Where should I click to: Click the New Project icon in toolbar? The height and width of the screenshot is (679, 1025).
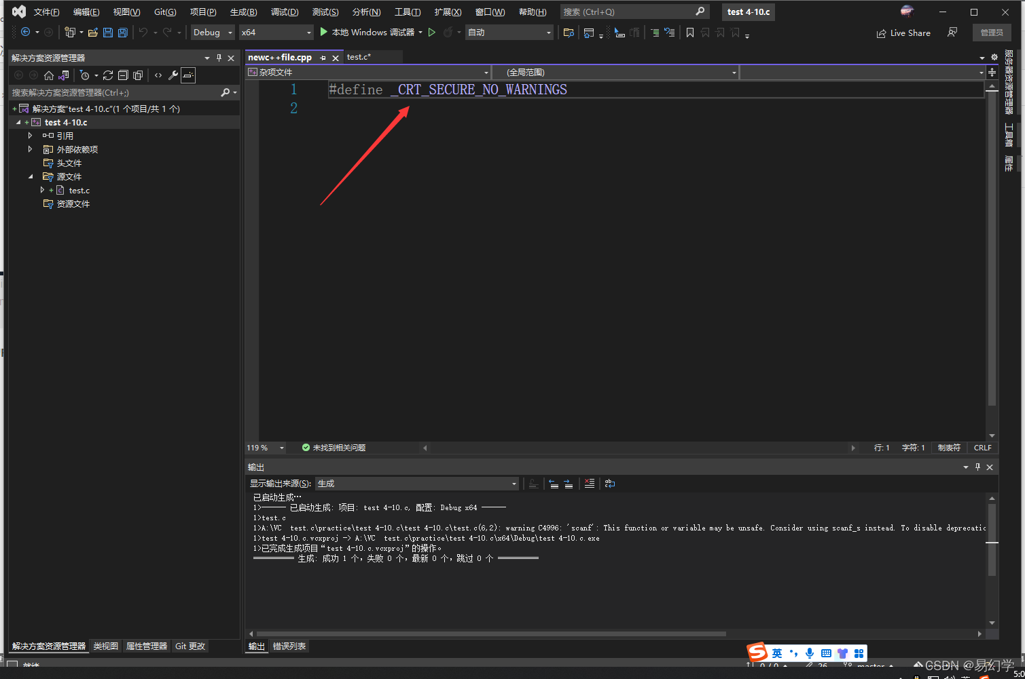(70, 32)
